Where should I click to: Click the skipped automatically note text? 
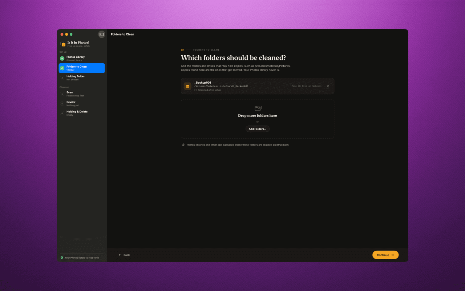click(x=238, y=145)
